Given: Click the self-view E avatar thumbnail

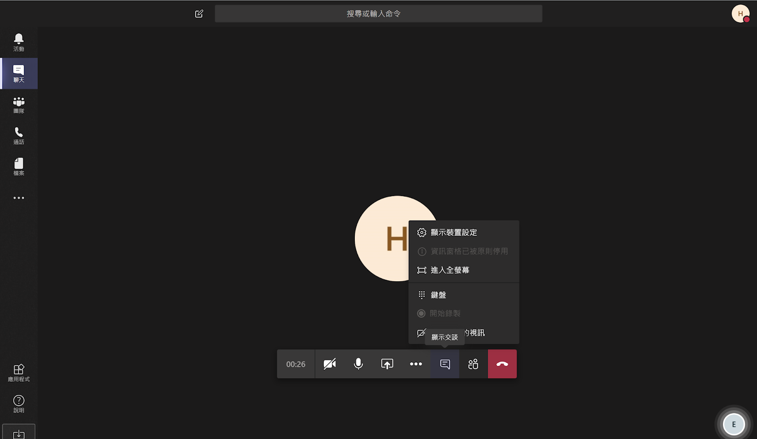Looking at the screenshot, I should pos(734,424).
